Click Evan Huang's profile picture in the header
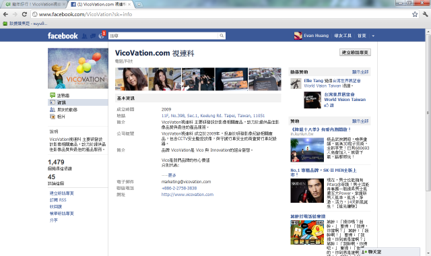The height and width of the screenshot is (256, 431). point(298,36)
